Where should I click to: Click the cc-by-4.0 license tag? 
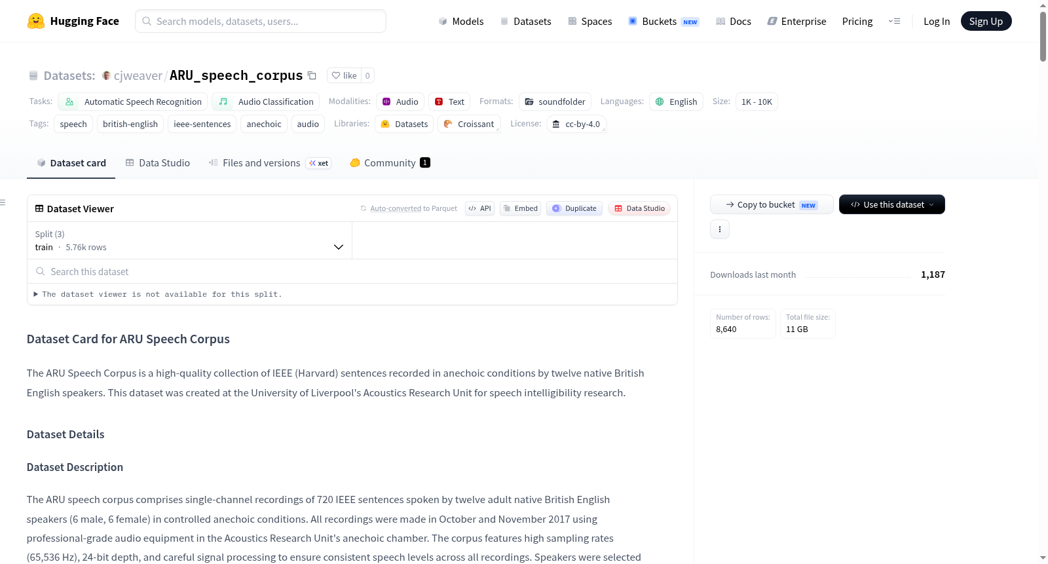576,124
